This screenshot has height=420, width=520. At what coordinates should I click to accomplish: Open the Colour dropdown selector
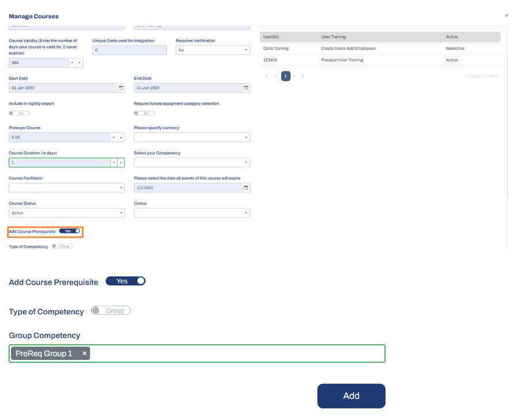click(192, 213)
